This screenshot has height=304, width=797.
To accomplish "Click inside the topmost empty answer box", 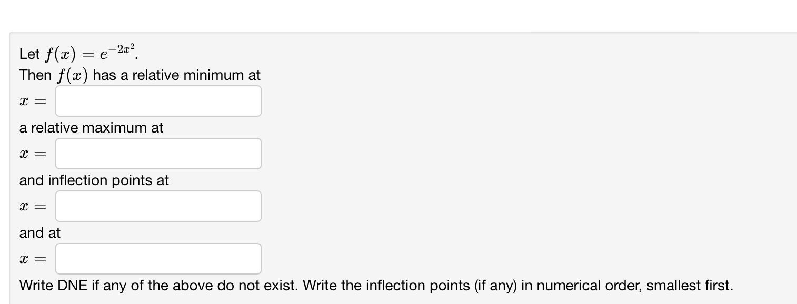I will pyautogui.click(x=158, y=100).
